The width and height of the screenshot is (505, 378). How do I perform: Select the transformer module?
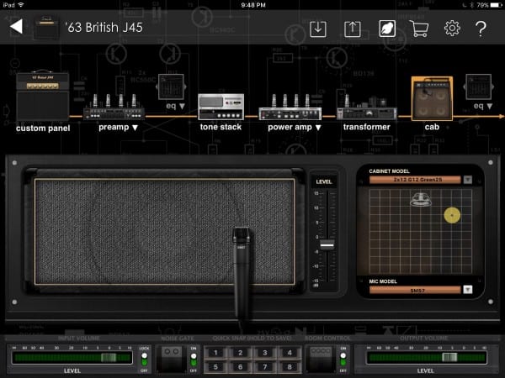click(366, 113)
